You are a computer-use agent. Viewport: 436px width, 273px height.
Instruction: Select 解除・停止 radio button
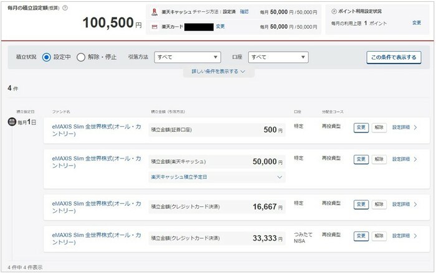[81, 57]
